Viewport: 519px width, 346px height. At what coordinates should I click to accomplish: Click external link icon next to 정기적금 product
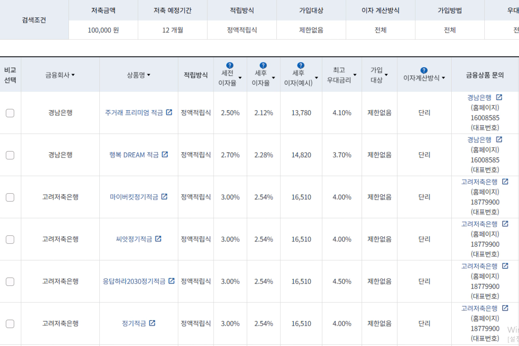click(152, 323)
